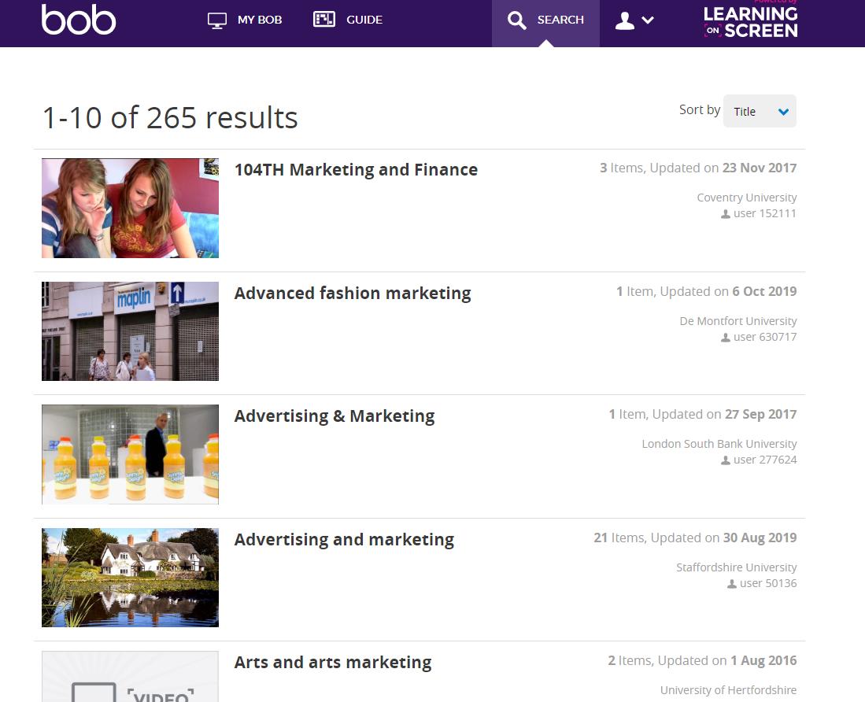Click the orange juice bottles thumbnail

click(130, 454)
